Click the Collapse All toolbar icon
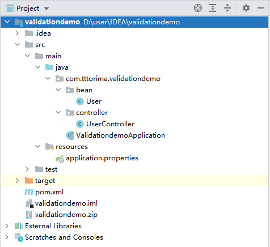Screen dimensions: 270x247 tap(227, 8)
